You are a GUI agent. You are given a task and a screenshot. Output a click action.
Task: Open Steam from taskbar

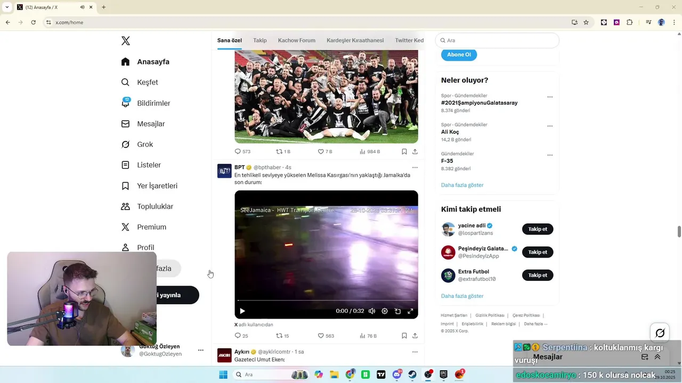tap(412, 374)
